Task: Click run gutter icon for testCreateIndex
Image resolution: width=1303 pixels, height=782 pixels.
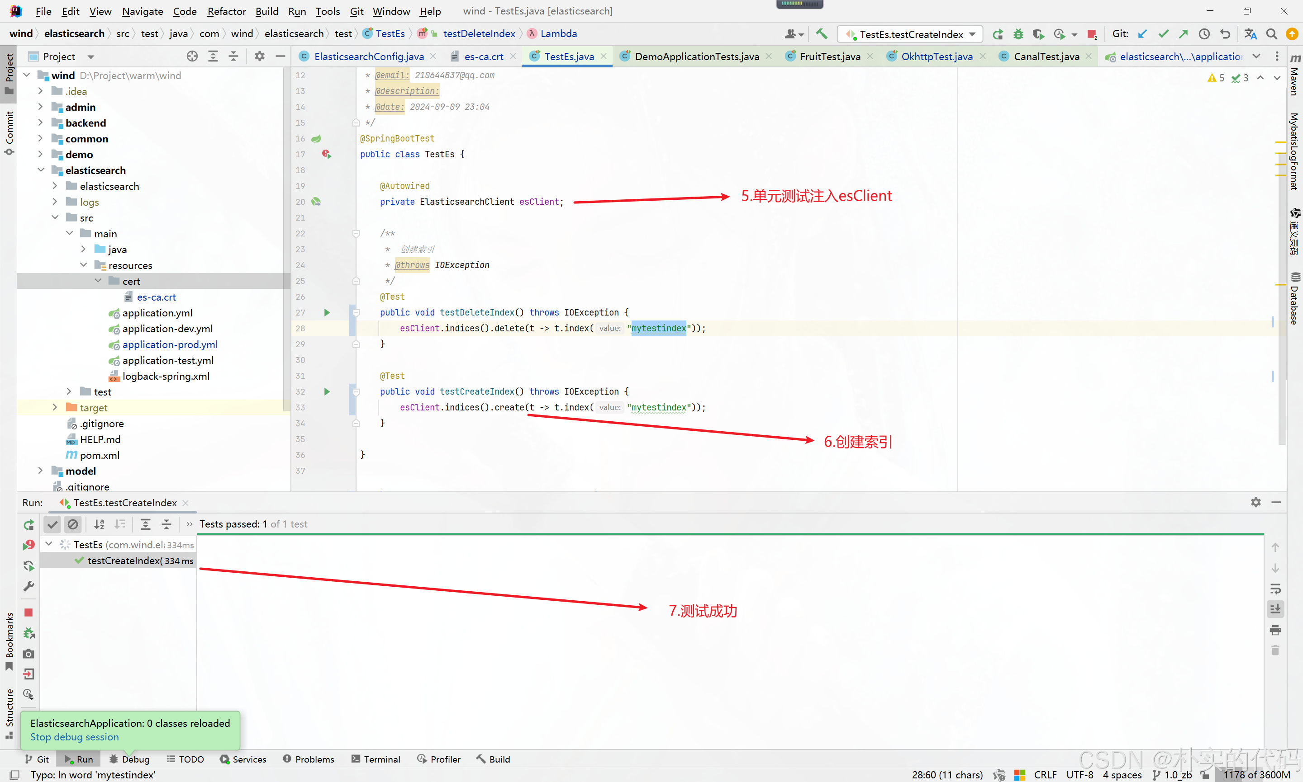Action: pyautogui.click(x=326, y=391)
